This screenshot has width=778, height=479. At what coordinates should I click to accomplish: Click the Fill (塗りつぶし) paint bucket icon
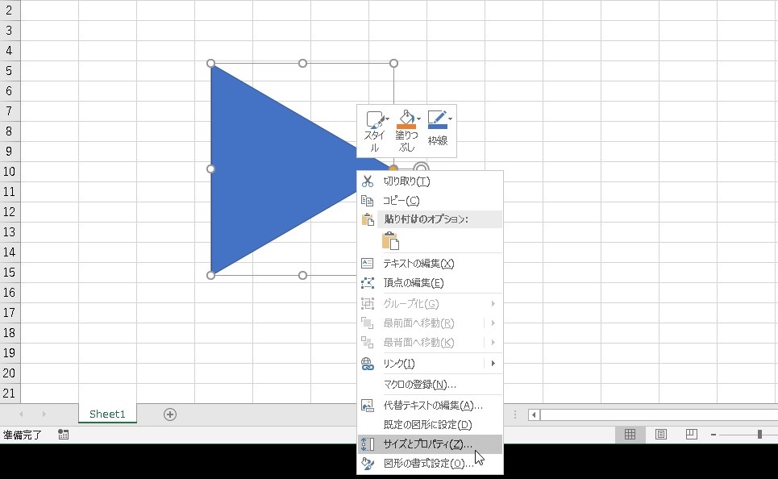point(406,119)
